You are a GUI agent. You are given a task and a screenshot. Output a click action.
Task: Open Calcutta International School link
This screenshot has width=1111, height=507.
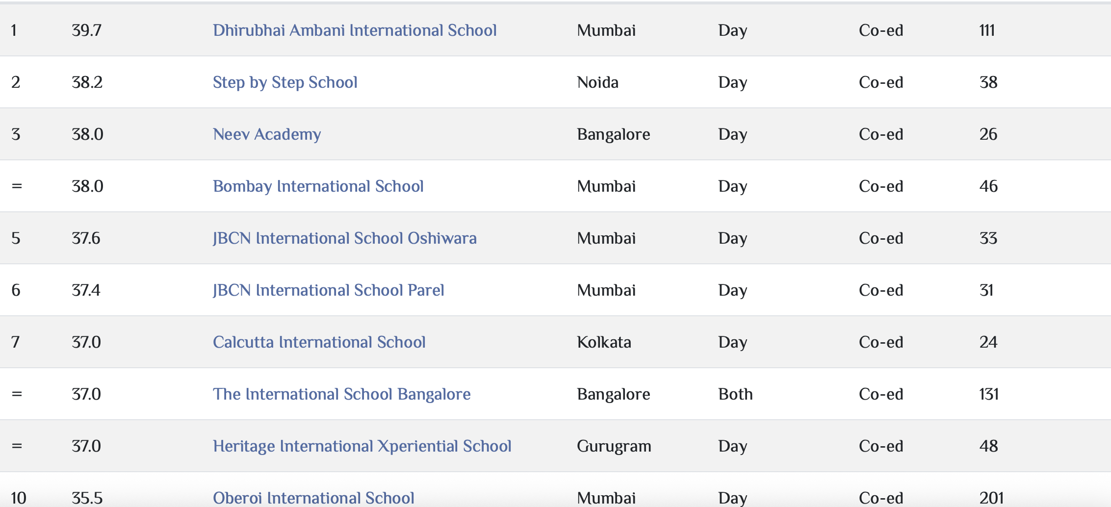coord(319,342)
